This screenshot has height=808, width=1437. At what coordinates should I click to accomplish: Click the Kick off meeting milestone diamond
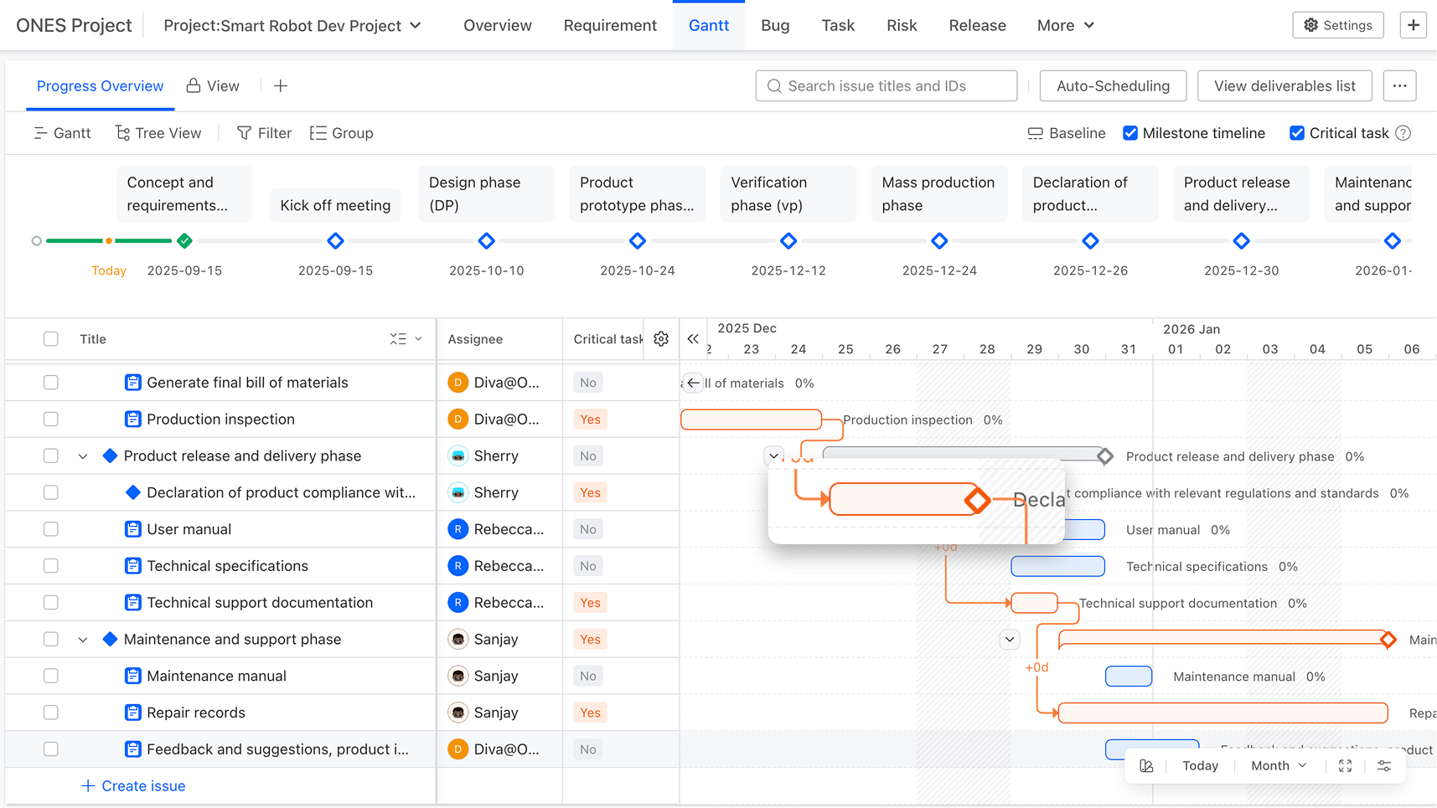pos(335,241)
